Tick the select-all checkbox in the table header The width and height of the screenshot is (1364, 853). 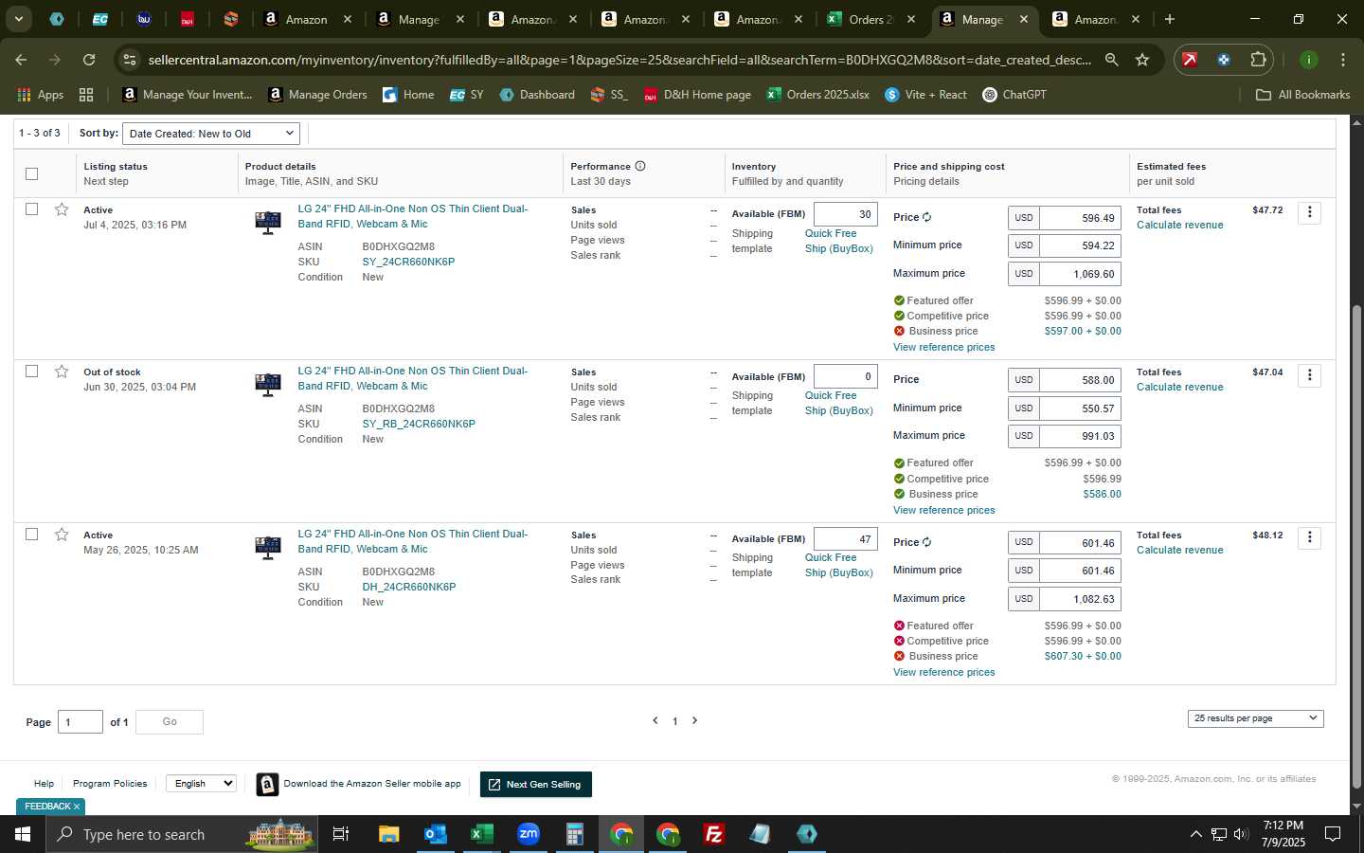pyautogui.click(x=31, y=173)
